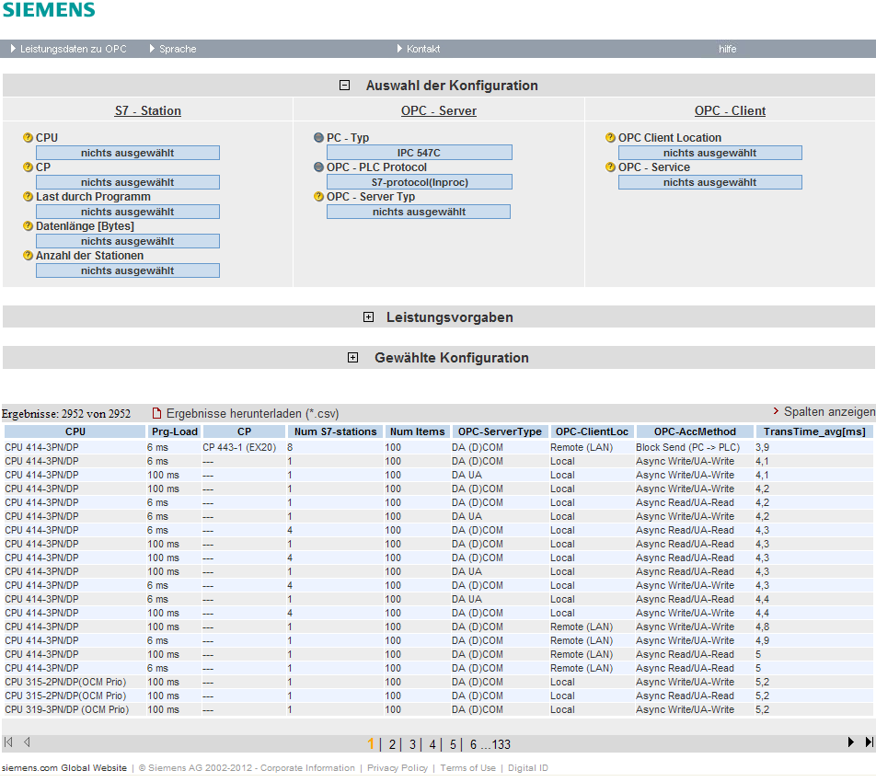Sort by TransTime_avg[ms] column header

coord(814,431)
